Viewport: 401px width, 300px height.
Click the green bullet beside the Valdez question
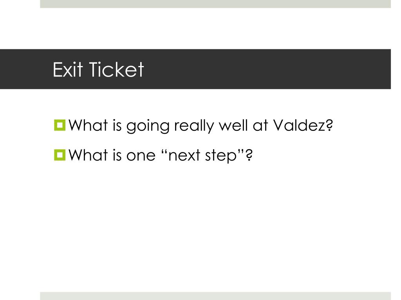(x=60, y=126)
